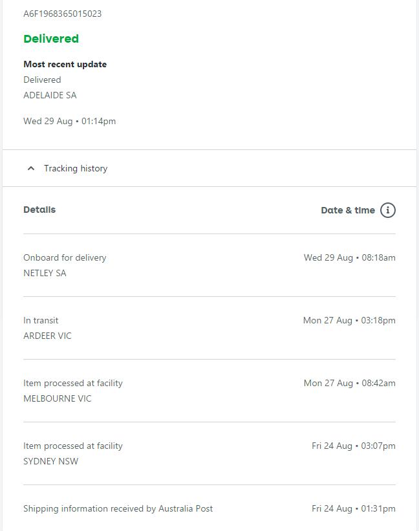
Task: Select tracking number A6F1968365015023
Action: coord(63,14)
